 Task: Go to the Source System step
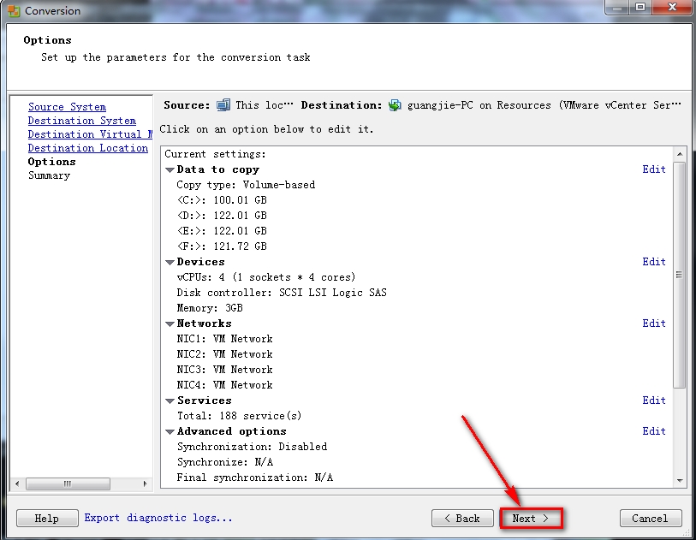[x=67, y=107]
